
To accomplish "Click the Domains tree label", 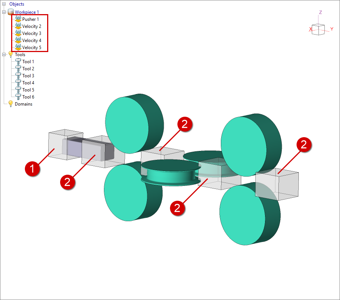I will pos(23,104).
